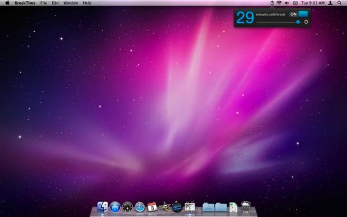Open the Applications folder stack in dock

(x=208, y=207)
